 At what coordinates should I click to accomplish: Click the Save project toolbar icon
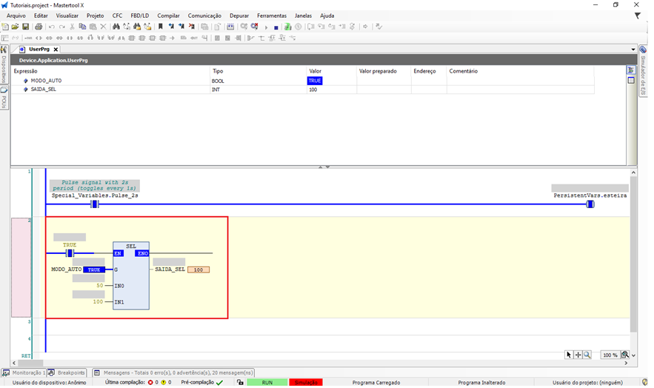click(x=25, y=27)
